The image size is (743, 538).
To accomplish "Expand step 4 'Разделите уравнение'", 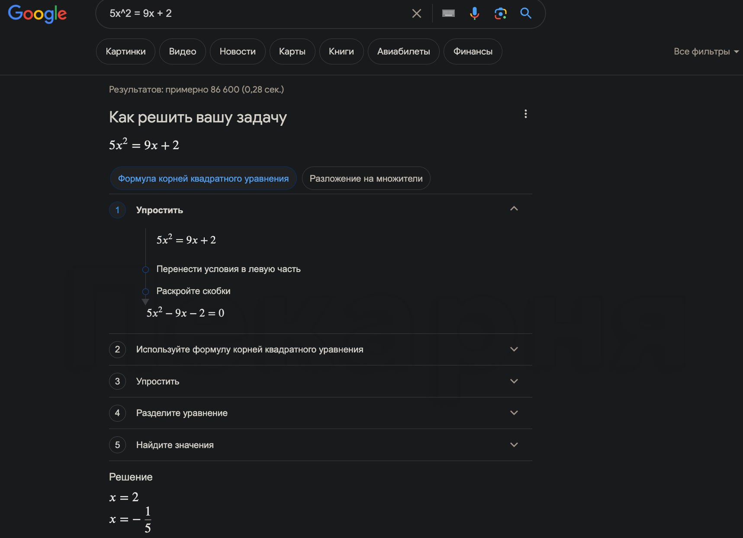I will (514, 413).
